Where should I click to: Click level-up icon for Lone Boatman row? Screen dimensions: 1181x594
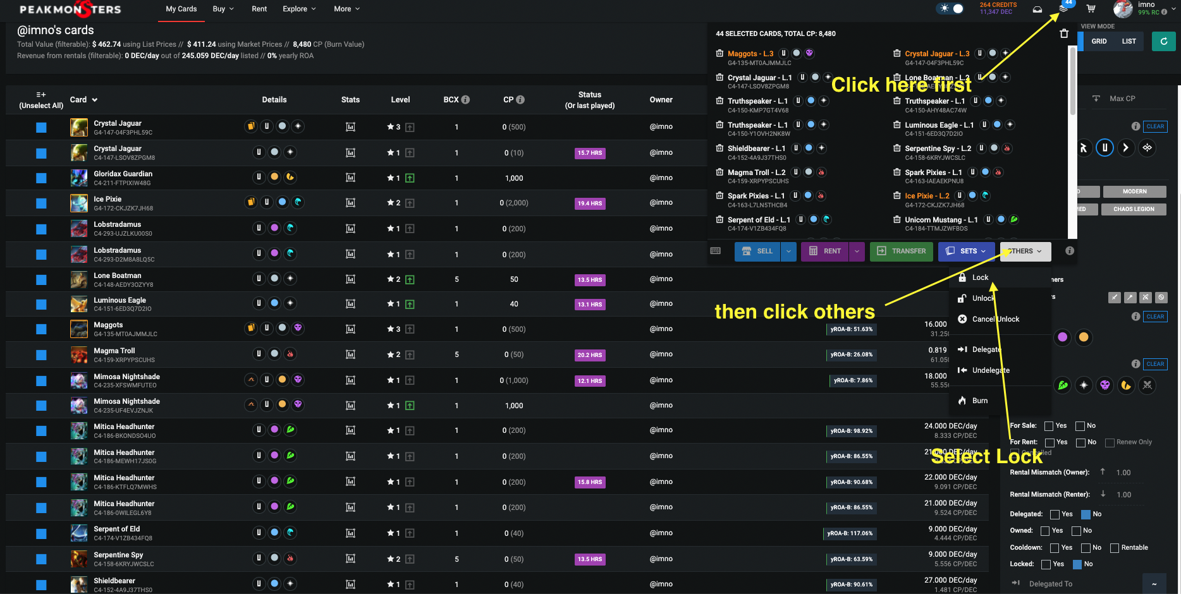point(410,279)
